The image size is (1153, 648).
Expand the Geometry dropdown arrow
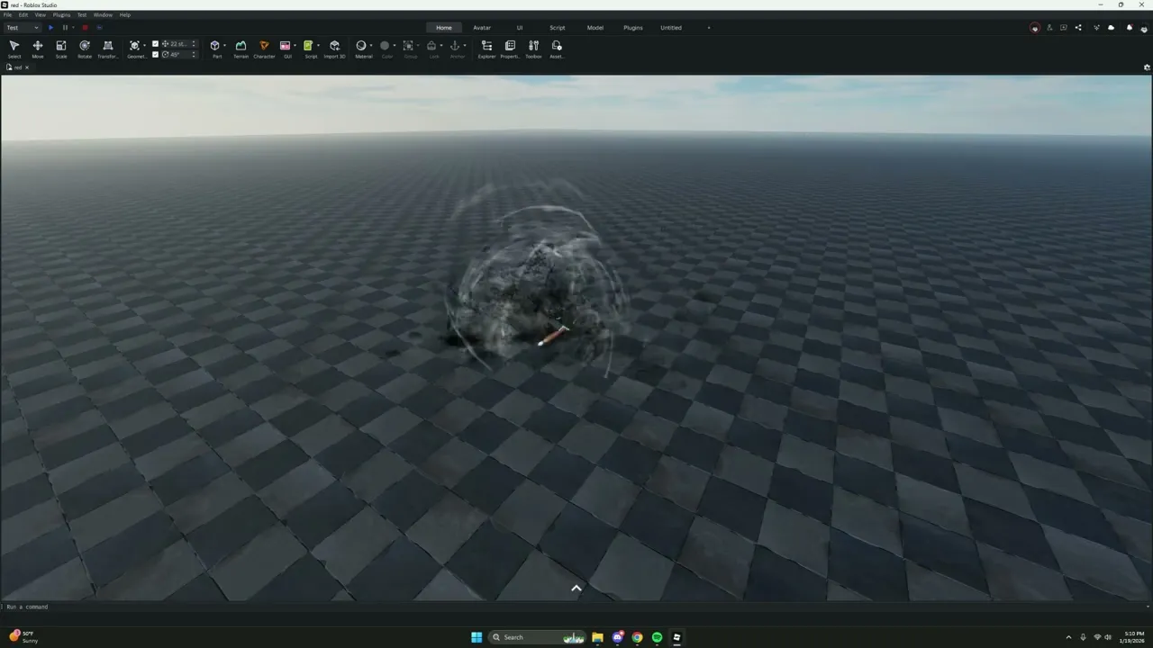point(145,46)
